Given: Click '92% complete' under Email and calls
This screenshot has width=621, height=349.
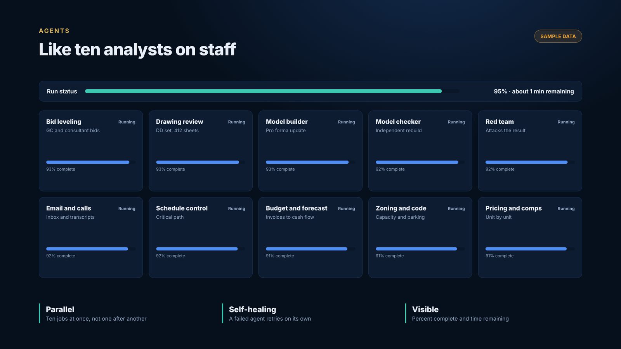Looking at the screenshot, I should 61,256.
